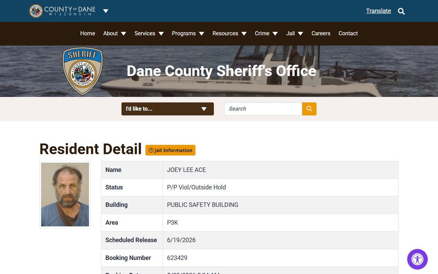Image resolution: width=438 pixels, height=274 pixels.
Task: Select the PUBLIC SAFETY BUILDING value
Action: [203, 205]
